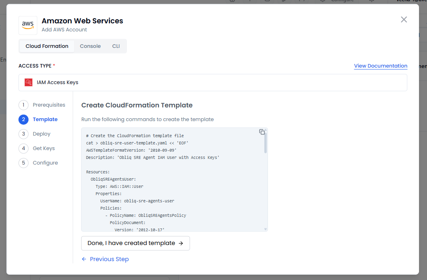The height and width of the screenshot is (280, 427).
Task: Expand the IAM Access Keys access type selector
Action: click(213, 82)
